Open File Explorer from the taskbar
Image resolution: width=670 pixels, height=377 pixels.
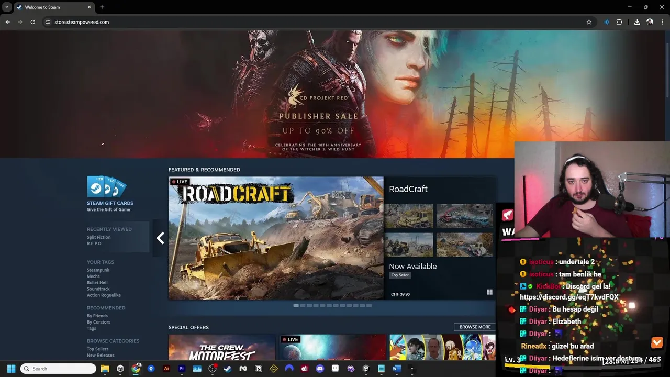coord(105,369)
